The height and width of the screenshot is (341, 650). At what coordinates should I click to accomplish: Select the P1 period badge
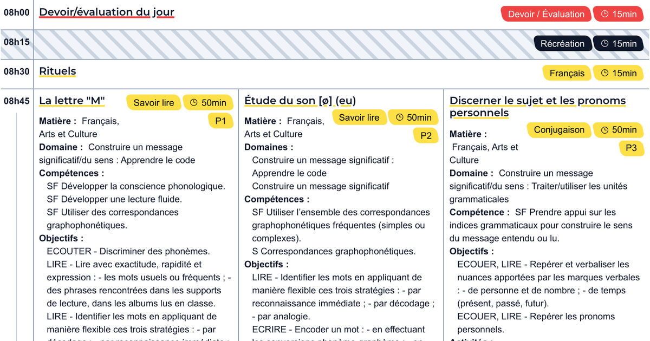tap(220, 121)
